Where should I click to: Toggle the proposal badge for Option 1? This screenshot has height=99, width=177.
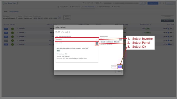(6, 29)
